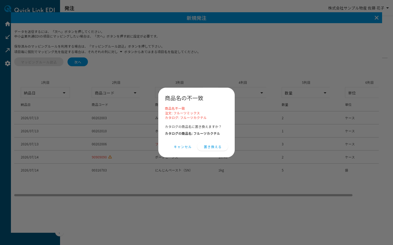Expand the 単位 column dropdown
Viewport: 393px width, 245px height.
(362, 93)
